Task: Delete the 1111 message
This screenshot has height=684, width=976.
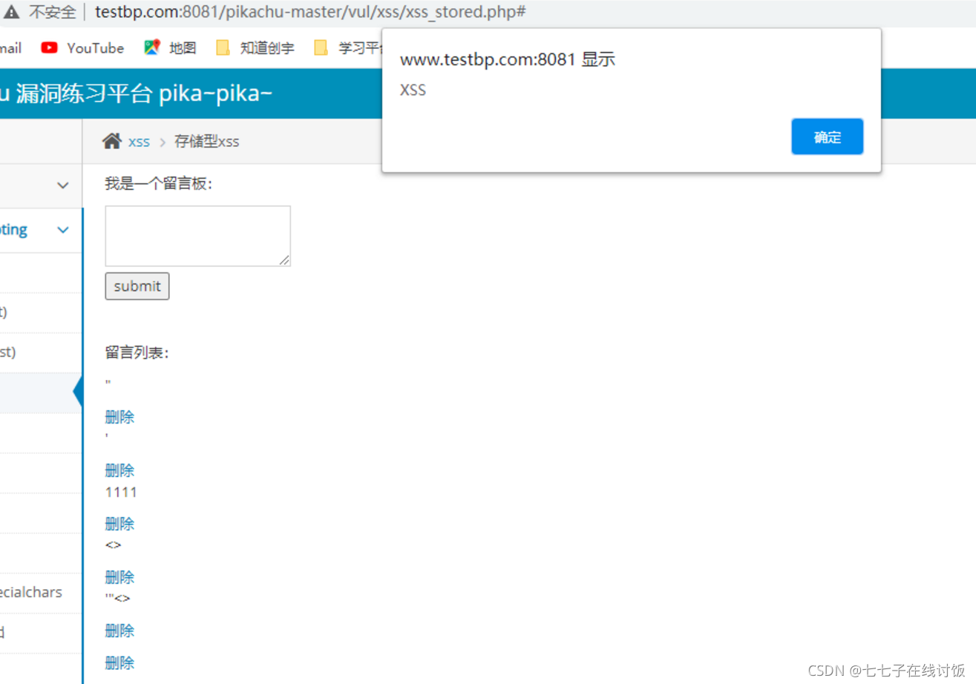Action: coord(119,524)
